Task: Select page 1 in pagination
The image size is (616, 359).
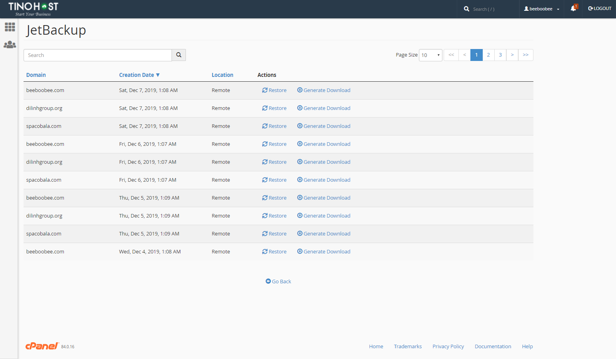Action: click(476, 55)
